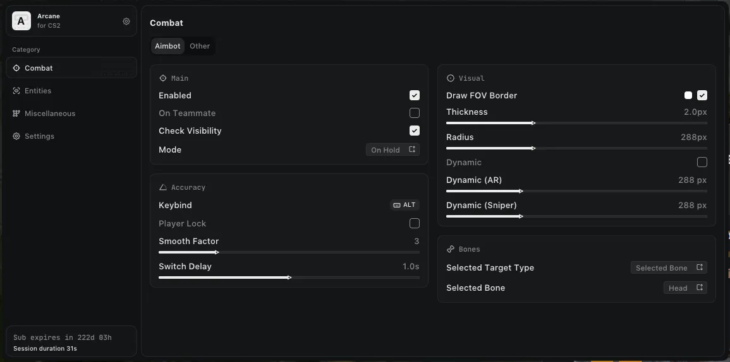Image resolution: width=730 pixels, height=362 pixels.
Task: Tick the On Teammate checkbox
Action: pyautogui.click(x=415, y=113)
